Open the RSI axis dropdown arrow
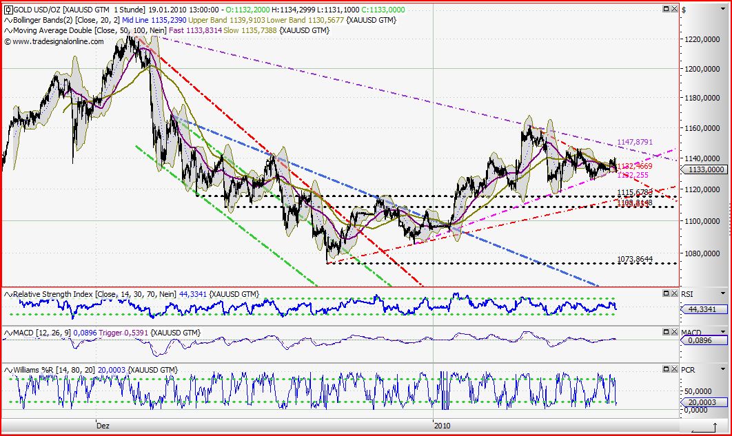This screenshot has height=436, width=732. tap(724, 293)
